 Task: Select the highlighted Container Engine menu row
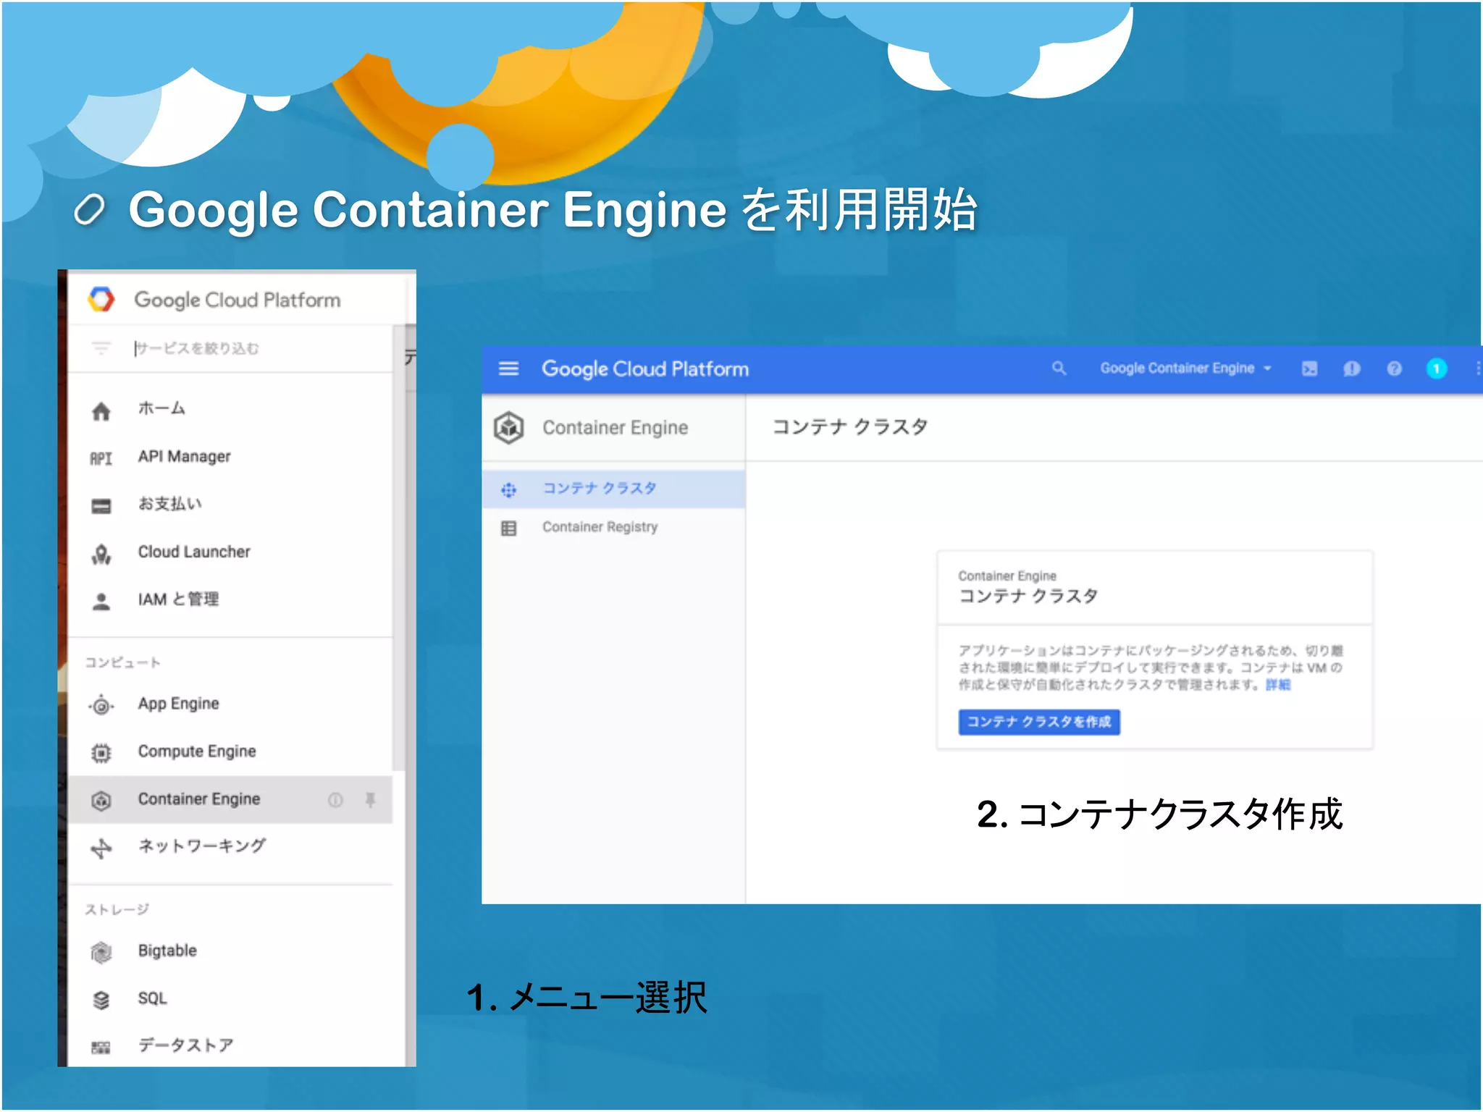coord(230,799)
